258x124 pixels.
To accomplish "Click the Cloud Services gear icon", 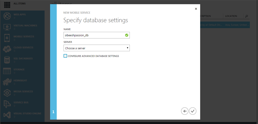I will pyautogui.click(x=7, y=49).
